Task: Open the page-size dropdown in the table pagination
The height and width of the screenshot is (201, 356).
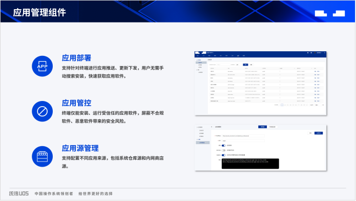Action: point(311,105)
